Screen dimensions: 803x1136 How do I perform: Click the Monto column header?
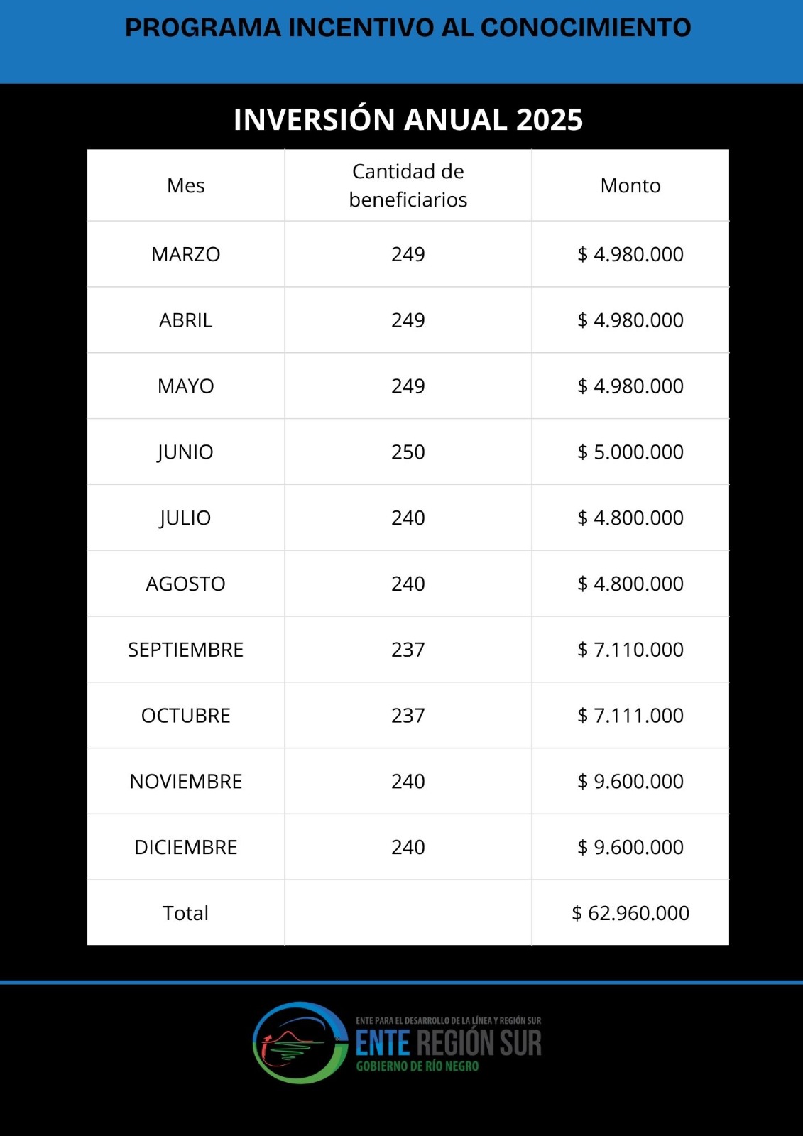(x=630, y=185)
